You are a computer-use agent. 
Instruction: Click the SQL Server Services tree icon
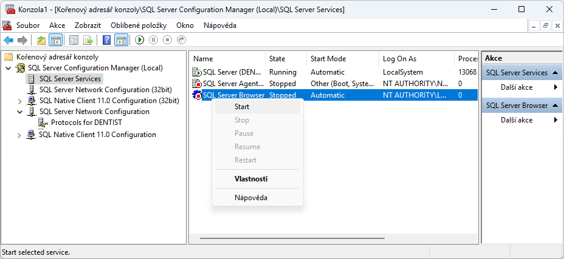pyautogui.click(x=32, y=79)
